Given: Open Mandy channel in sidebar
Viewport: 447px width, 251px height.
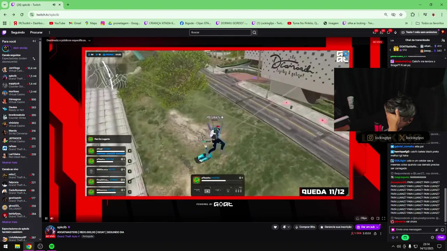Looking at the screenshot, I should 19,132.
